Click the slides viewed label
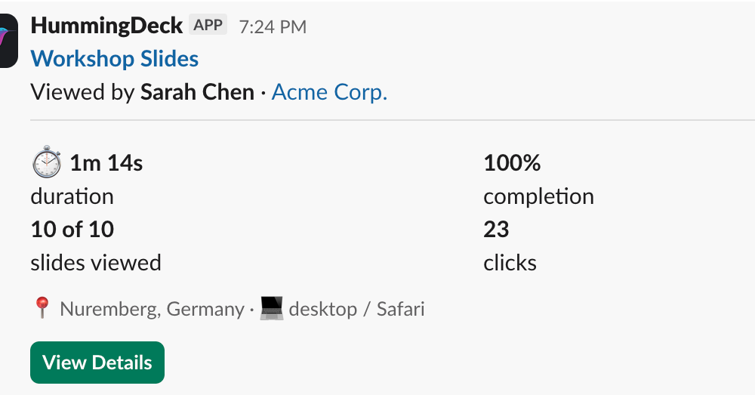Viewport: 755px width, 395px height. coord(96,263)
